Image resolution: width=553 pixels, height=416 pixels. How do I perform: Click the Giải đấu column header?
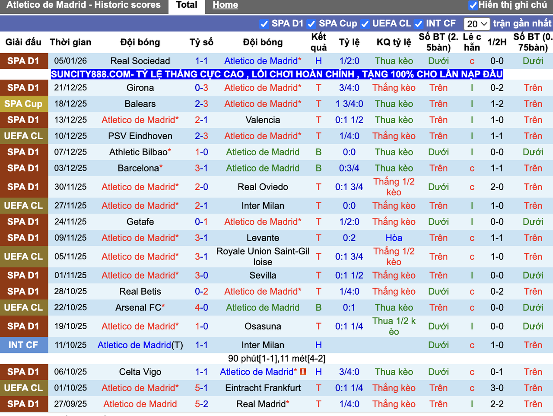pos(23,42)
